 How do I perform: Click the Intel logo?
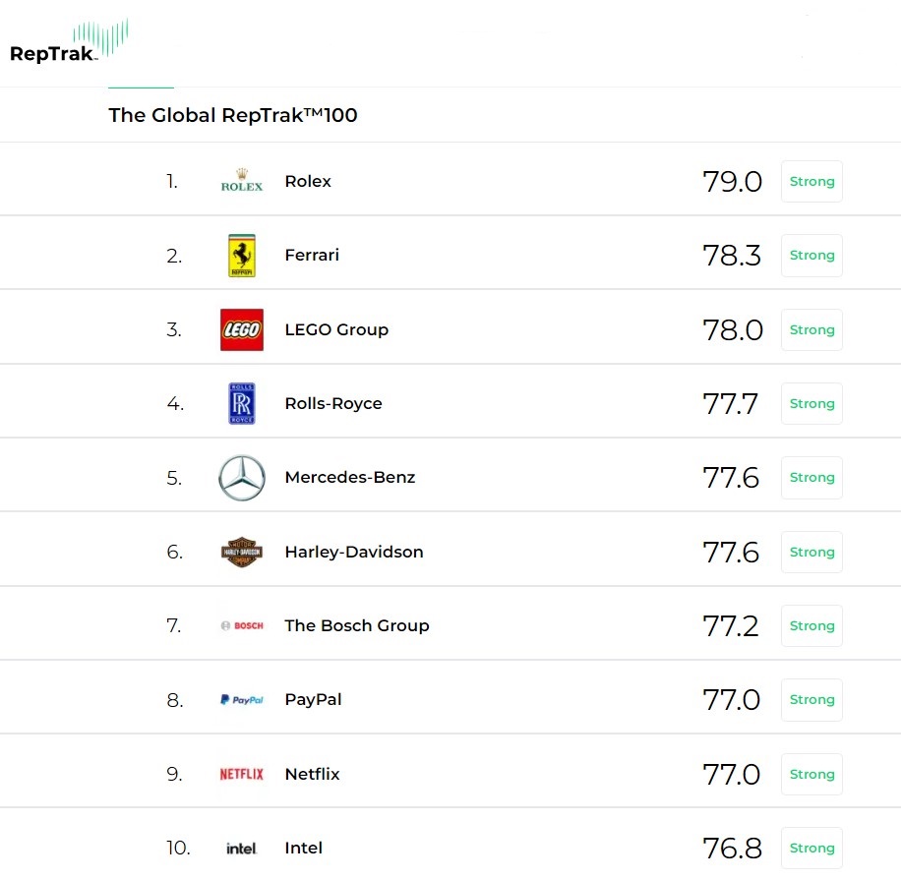click(x=242, y=849)
